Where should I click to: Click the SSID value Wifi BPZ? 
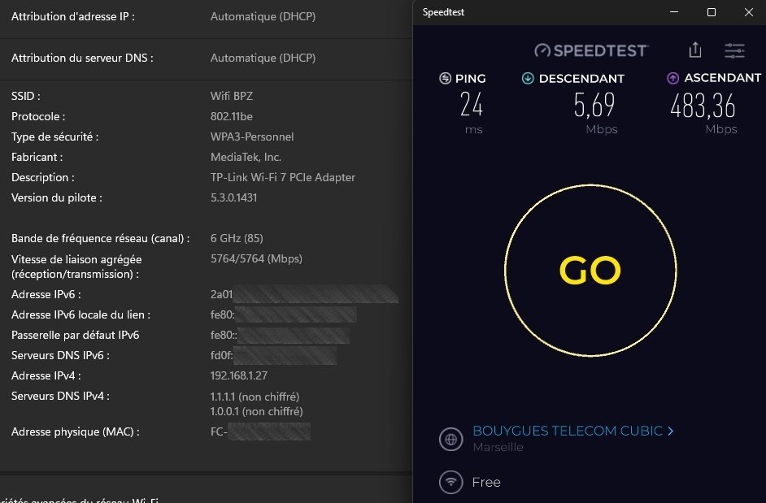(232, 96)
